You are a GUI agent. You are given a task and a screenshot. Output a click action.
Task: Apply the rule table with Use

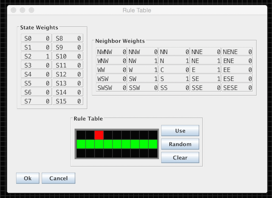pos(180,130)
